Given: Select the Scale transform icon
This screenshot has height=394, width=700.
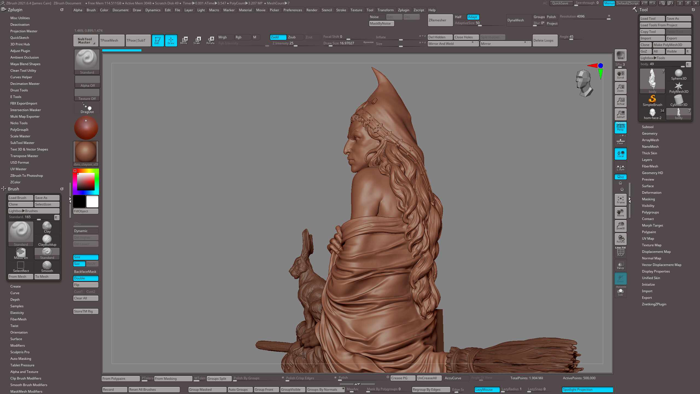Looking at the screenshot, I should (197, 40).
